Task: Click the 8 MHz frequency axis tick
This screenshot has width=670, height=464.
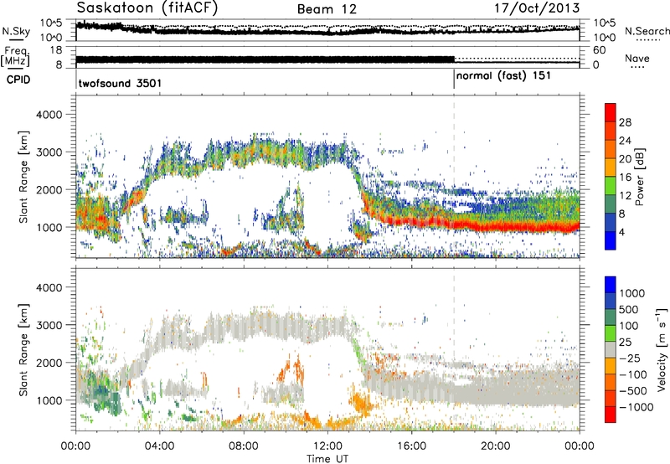Action: coord(59,65)
